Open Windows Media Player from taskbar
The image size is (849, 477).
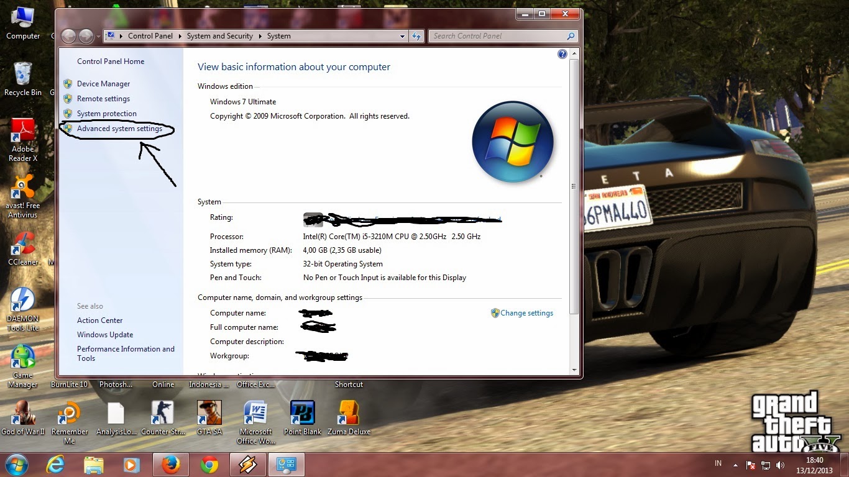tap(132, 465)
